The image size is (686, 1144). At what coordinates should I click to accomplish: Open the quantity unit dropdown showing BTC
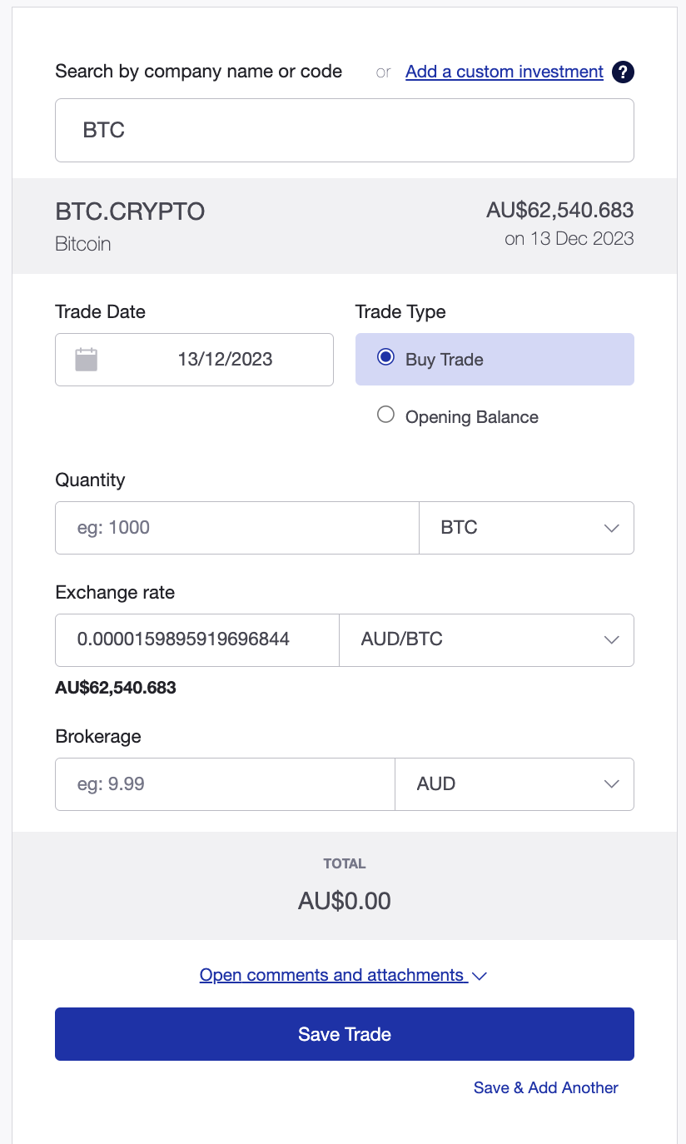(x=527, y=527)
